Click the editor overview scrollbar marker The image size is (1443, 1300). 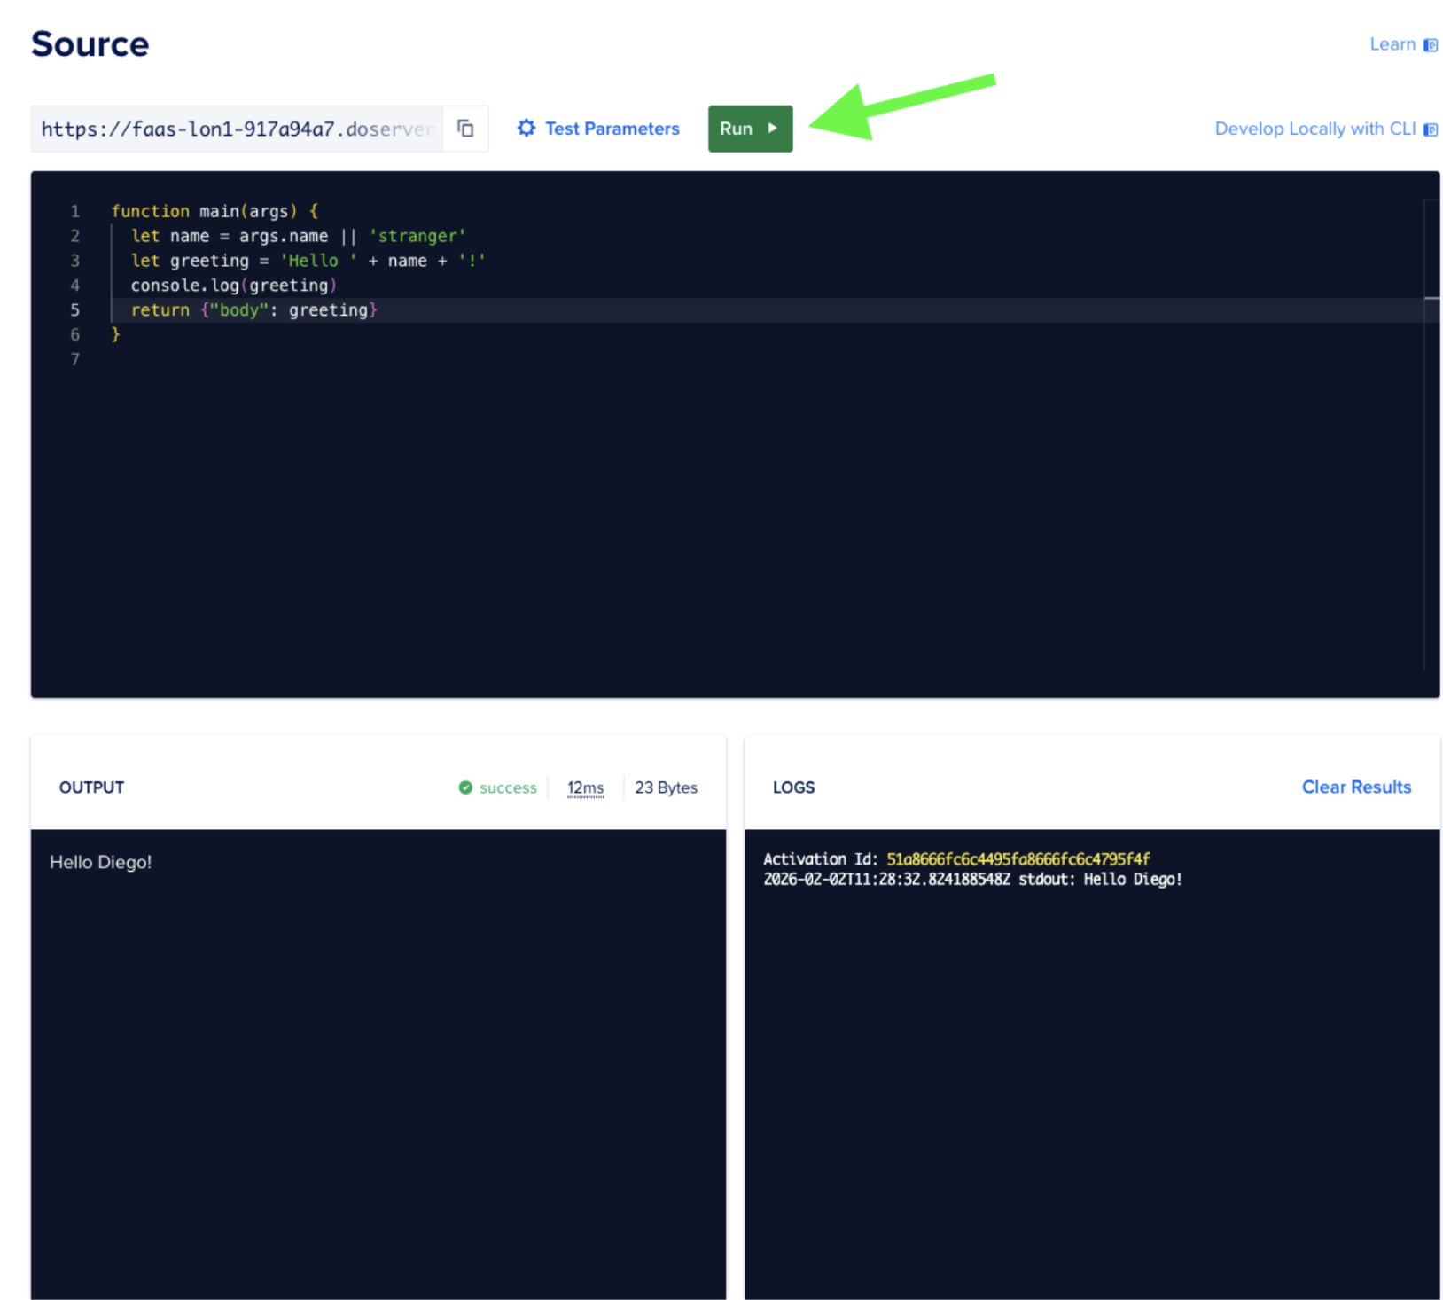1431,298
